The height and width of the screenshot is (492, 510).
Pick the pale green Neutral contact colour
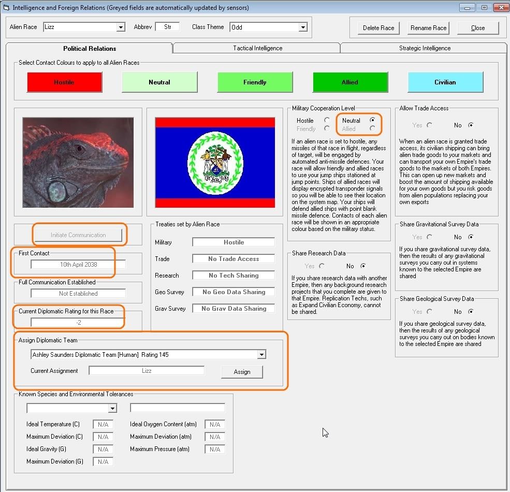coord(159,82)
